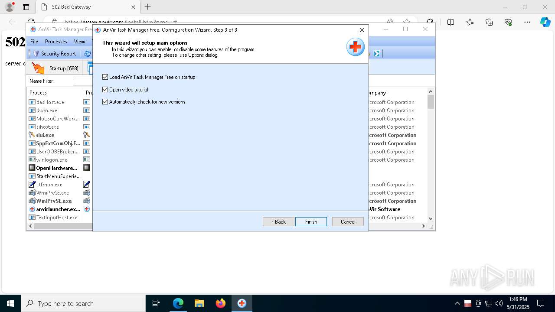Open Edge tab actions menu icon
Viewport: 555px width, 312px height.
(26, 7)
